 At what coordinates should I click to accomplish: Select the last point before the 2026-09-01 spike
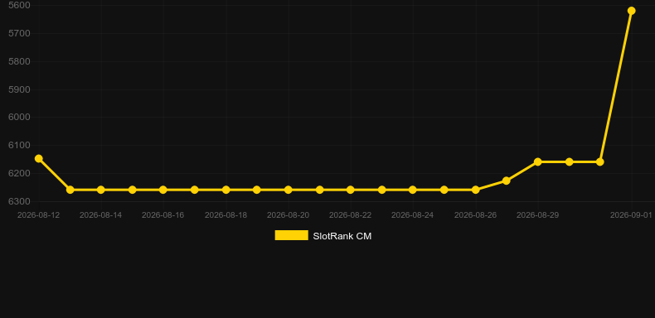tap(599, 162)
